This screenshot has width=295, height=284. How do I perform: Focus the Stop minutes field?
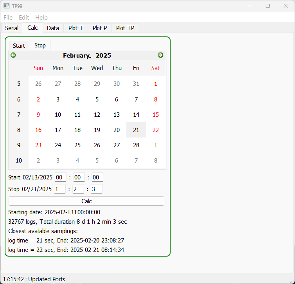(78, 189)
